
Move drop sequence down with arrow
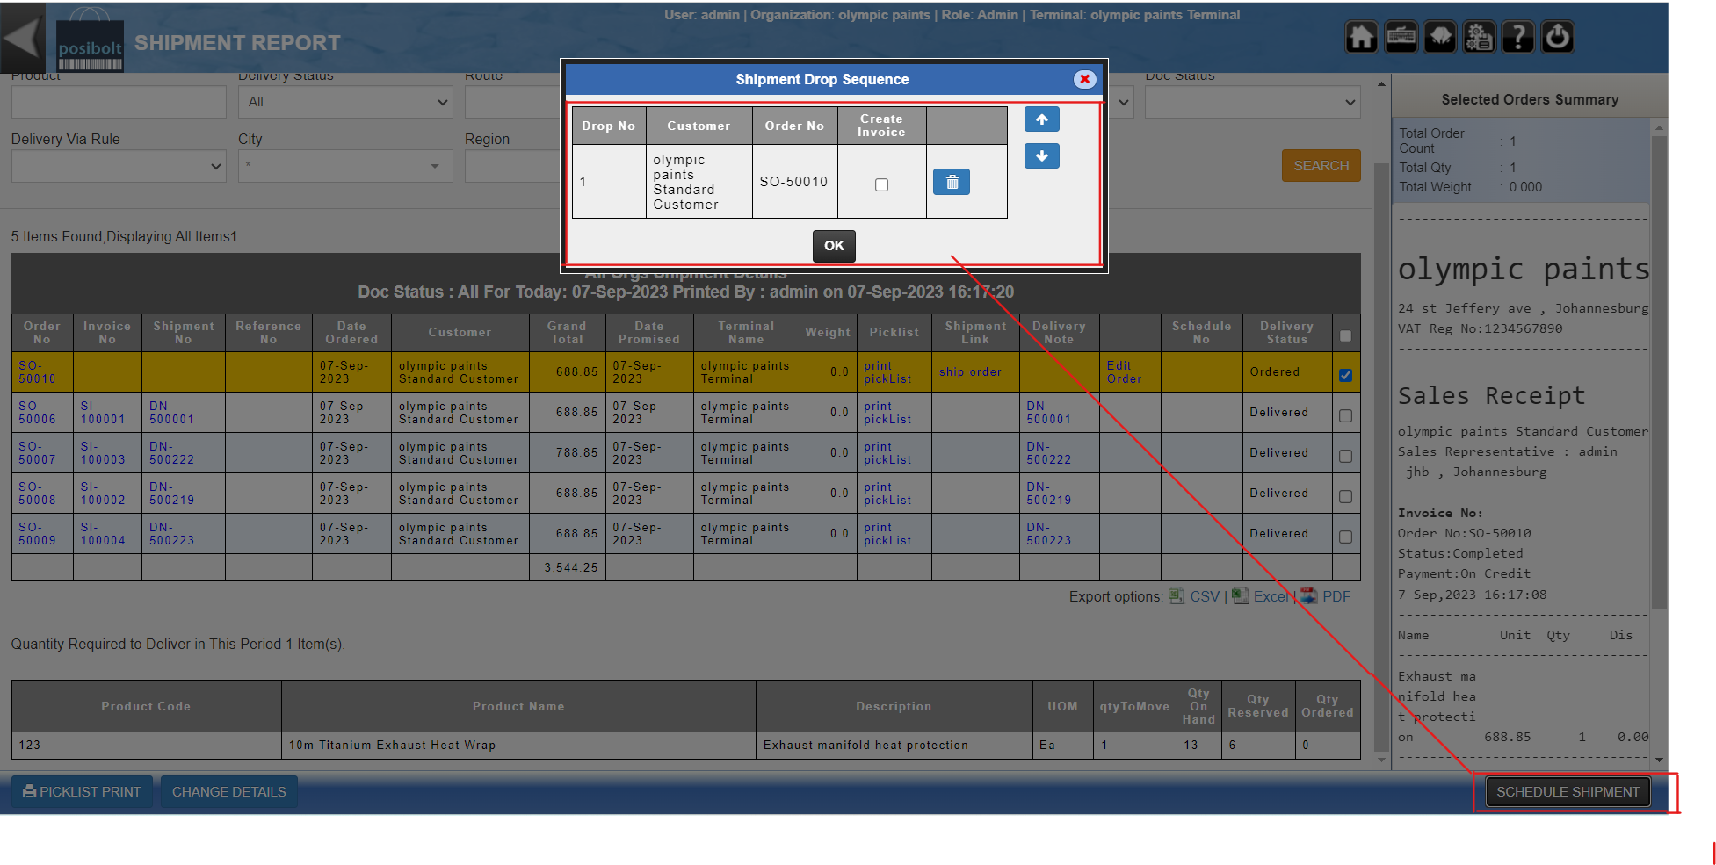[x=1041, y=156]
